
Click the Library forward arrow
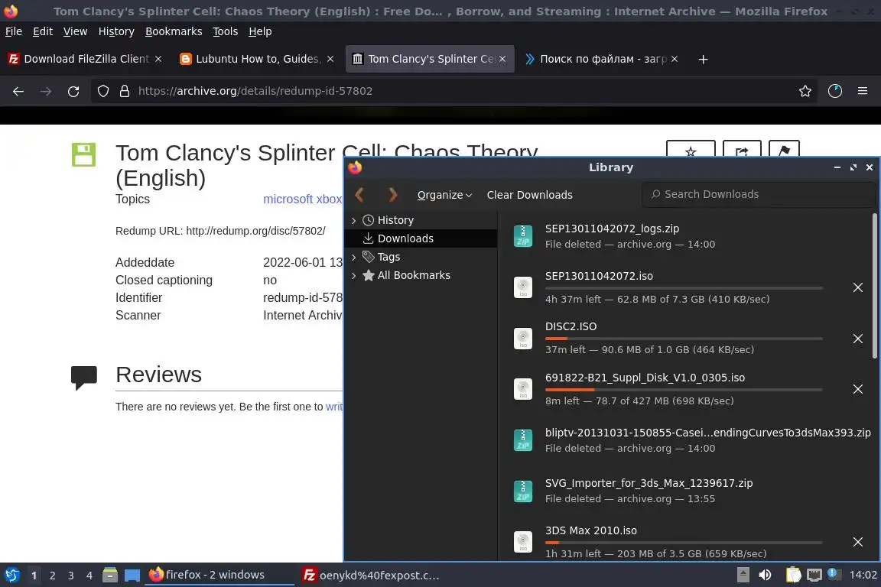coord(393,195)
